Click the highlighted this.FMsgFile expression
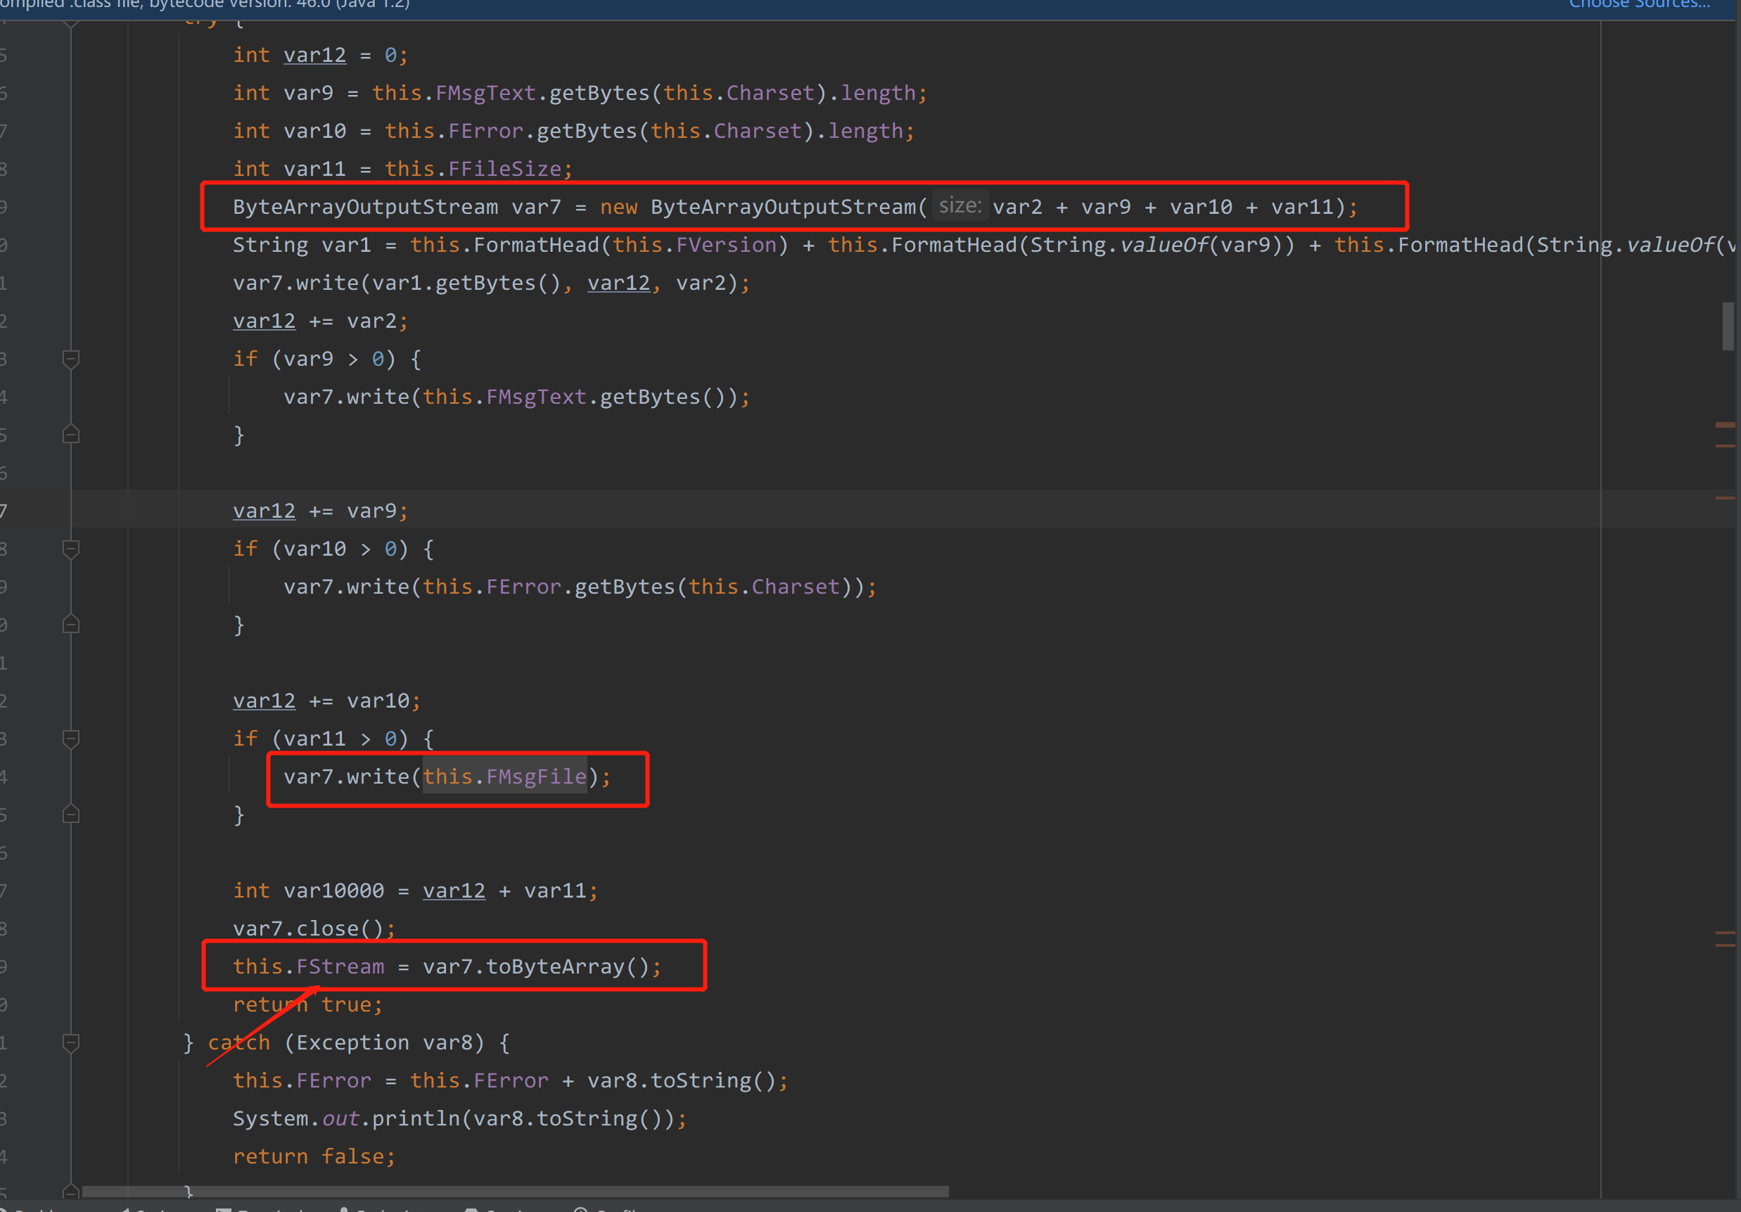1741x1212 pixels. [504, 777]
